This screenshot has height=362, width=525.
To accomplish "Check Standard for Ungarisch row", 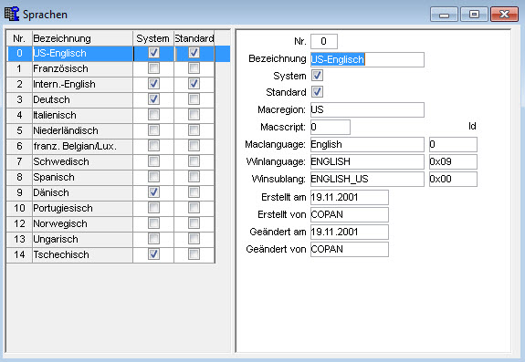I will coord(194,239).
